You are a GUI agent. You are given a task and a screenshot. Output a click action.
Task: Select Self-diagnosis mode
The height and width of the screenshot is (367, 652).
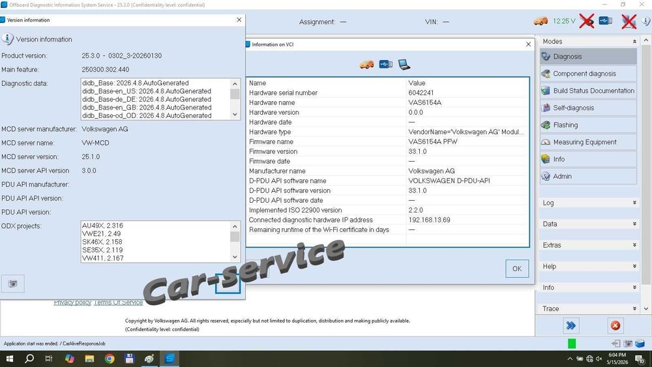pyautogui.click(x=588, y=108)
